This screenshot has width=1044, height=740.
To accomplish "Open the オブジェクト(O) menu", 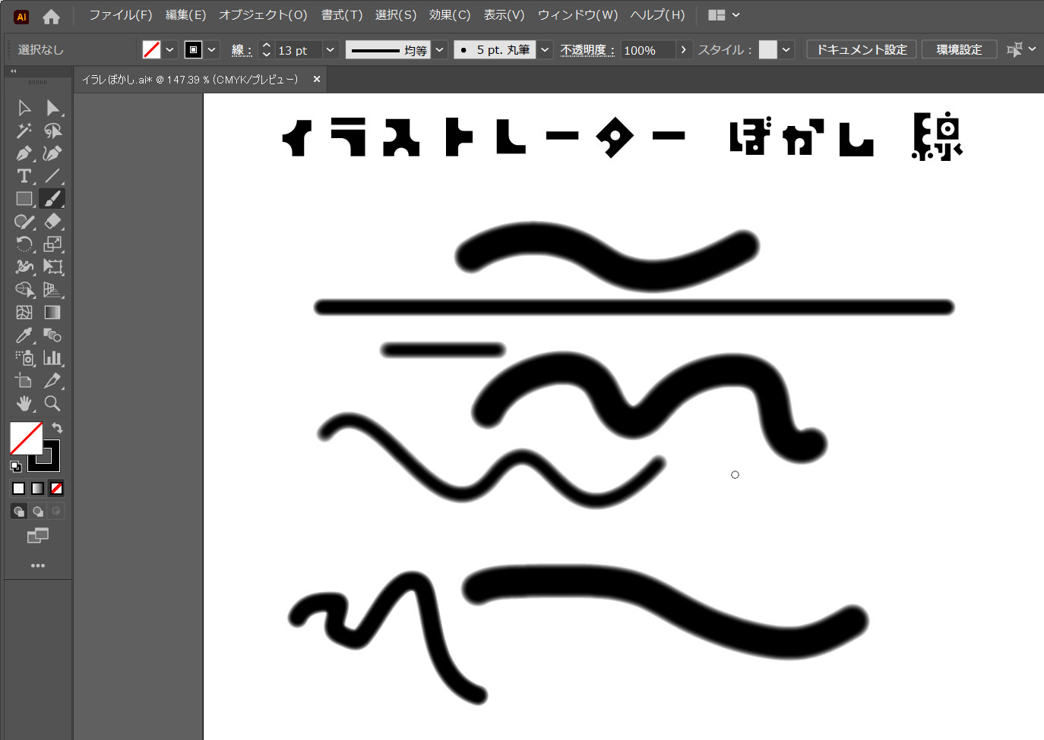I will click(263, 15).
